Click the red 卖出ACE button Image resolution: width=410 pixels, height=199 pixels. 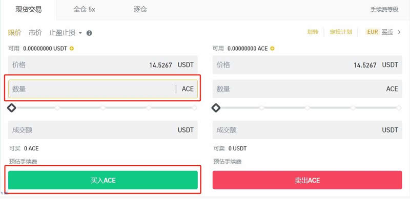coord(307,180)
